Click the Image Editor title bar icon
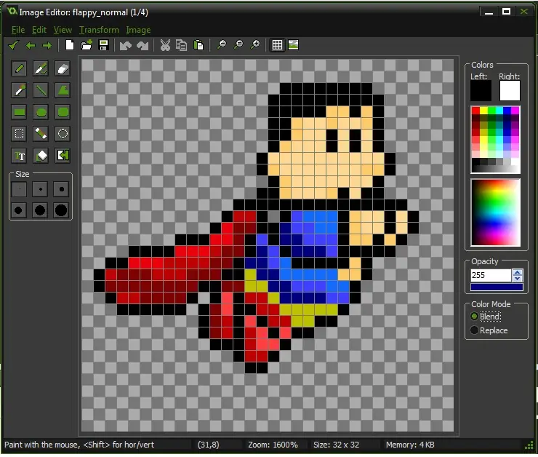The width and height of the screenshot is (538, 457). coord(12,12)
